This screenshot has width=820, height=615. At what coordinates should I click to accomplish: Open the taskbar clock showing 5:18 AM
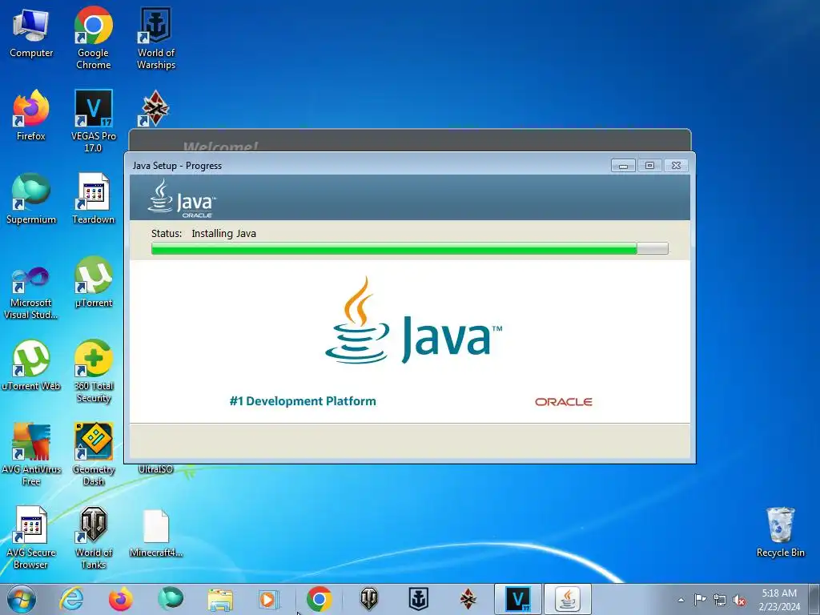[779, 599]
